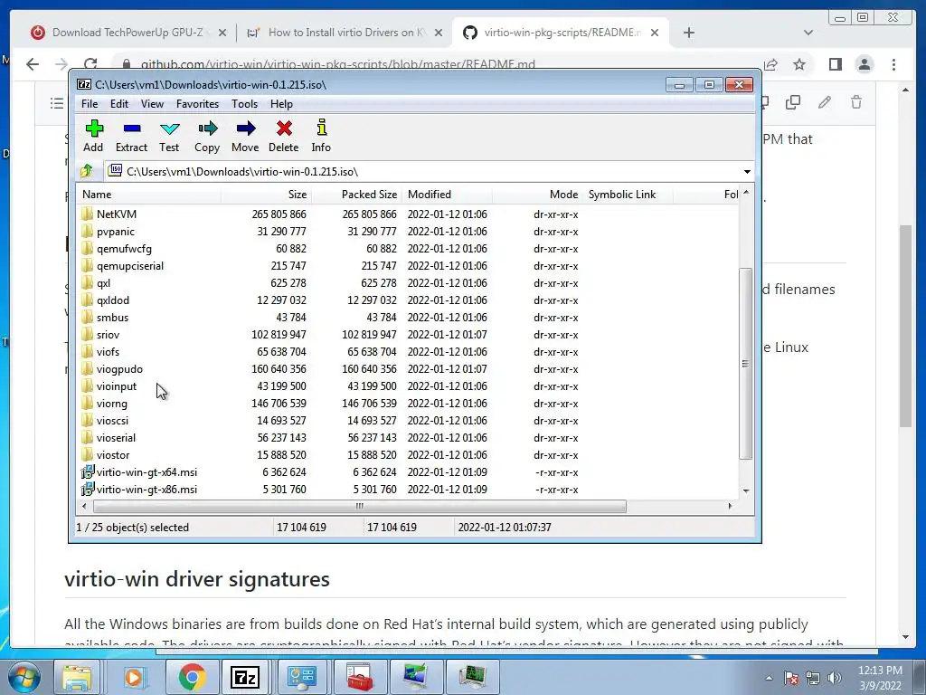
Task: Reload the GitHub page in Chrome
Action: click(x=90, y=64)
